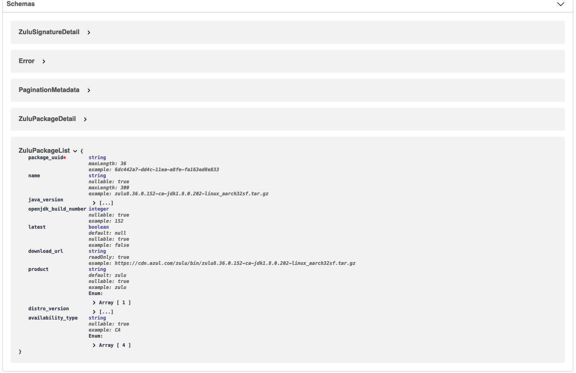Viewport: 576px width, 373px height.
Task: Expand the ZuluSignatureDetail schema arrow icon
Action: click(89, 33)
